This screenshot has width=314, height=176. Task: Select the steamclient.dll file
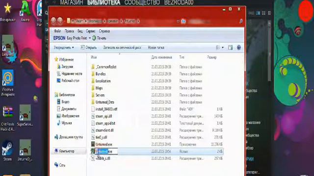pos(105,131)
